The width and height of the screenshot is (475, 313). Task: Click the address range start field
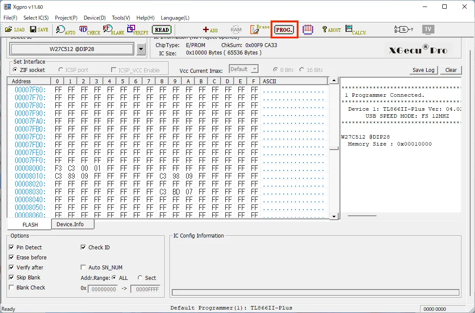coord(103,289)
